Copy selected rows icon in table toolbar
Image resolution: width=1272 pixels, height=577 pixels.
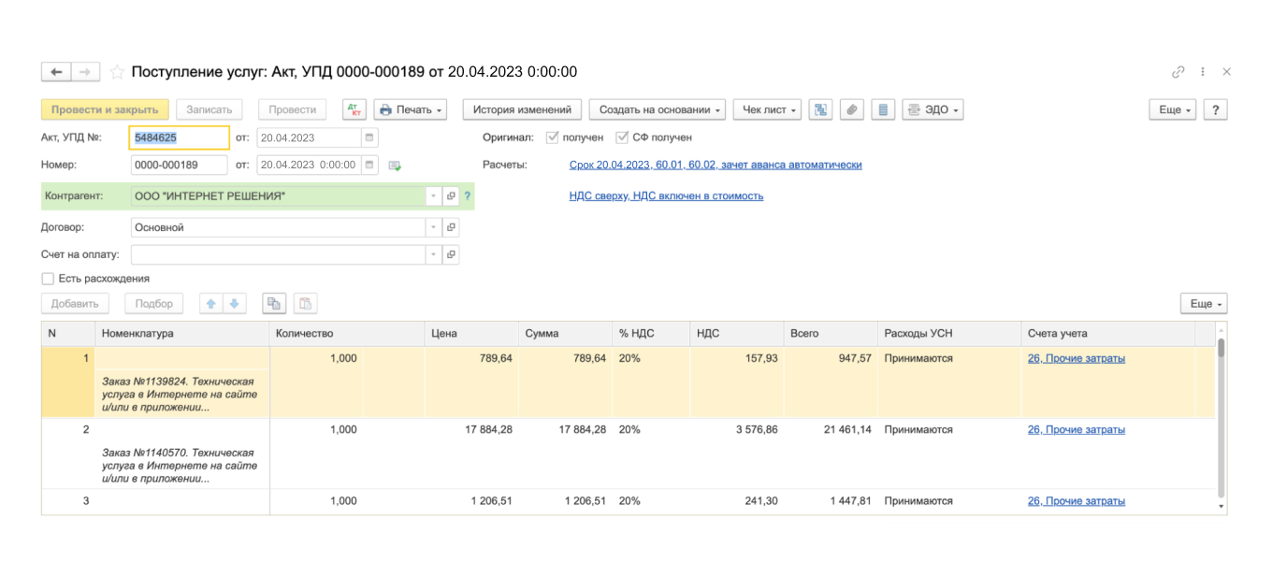(x=274, y=304)
